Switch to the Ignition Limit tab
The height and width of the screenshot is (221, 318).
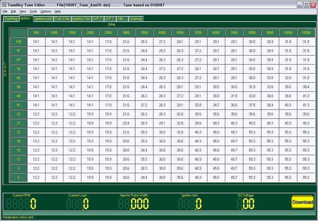tap(43, 19)
